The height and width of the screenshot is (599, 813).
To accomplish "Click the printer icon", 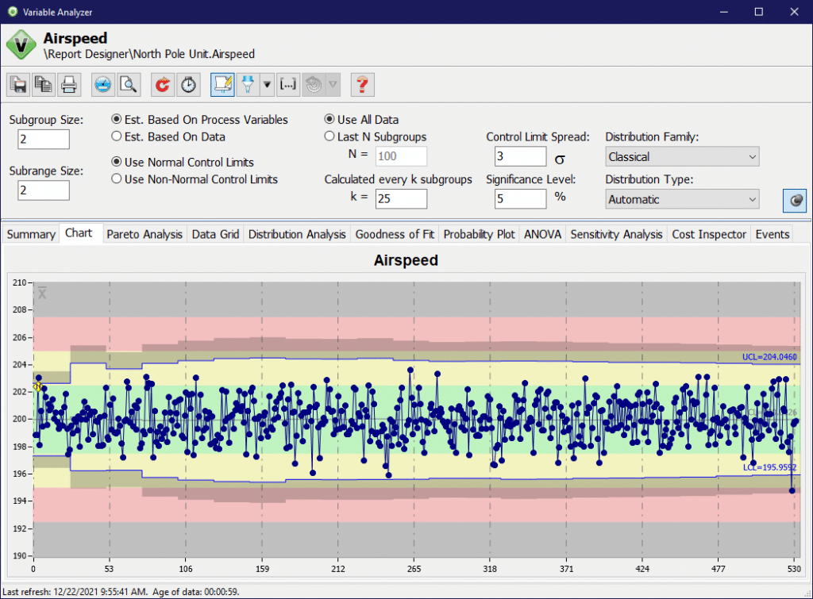I will coord(69,84).
